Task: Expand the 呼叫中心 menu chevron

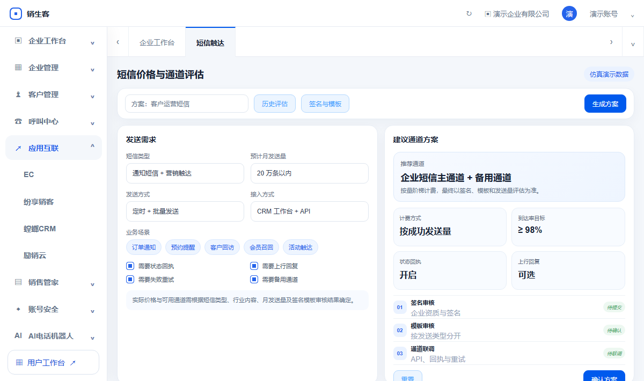Action: [92, 123]
